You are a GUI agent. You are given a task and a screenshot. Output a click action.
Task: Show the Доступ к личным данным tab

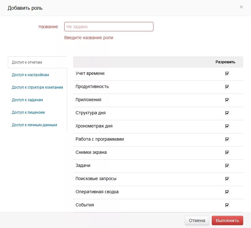click(x=34, y=125)
